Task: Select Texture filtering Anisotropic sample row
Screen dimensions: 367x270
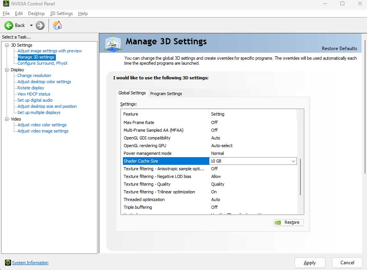Action: coord(210,169)
